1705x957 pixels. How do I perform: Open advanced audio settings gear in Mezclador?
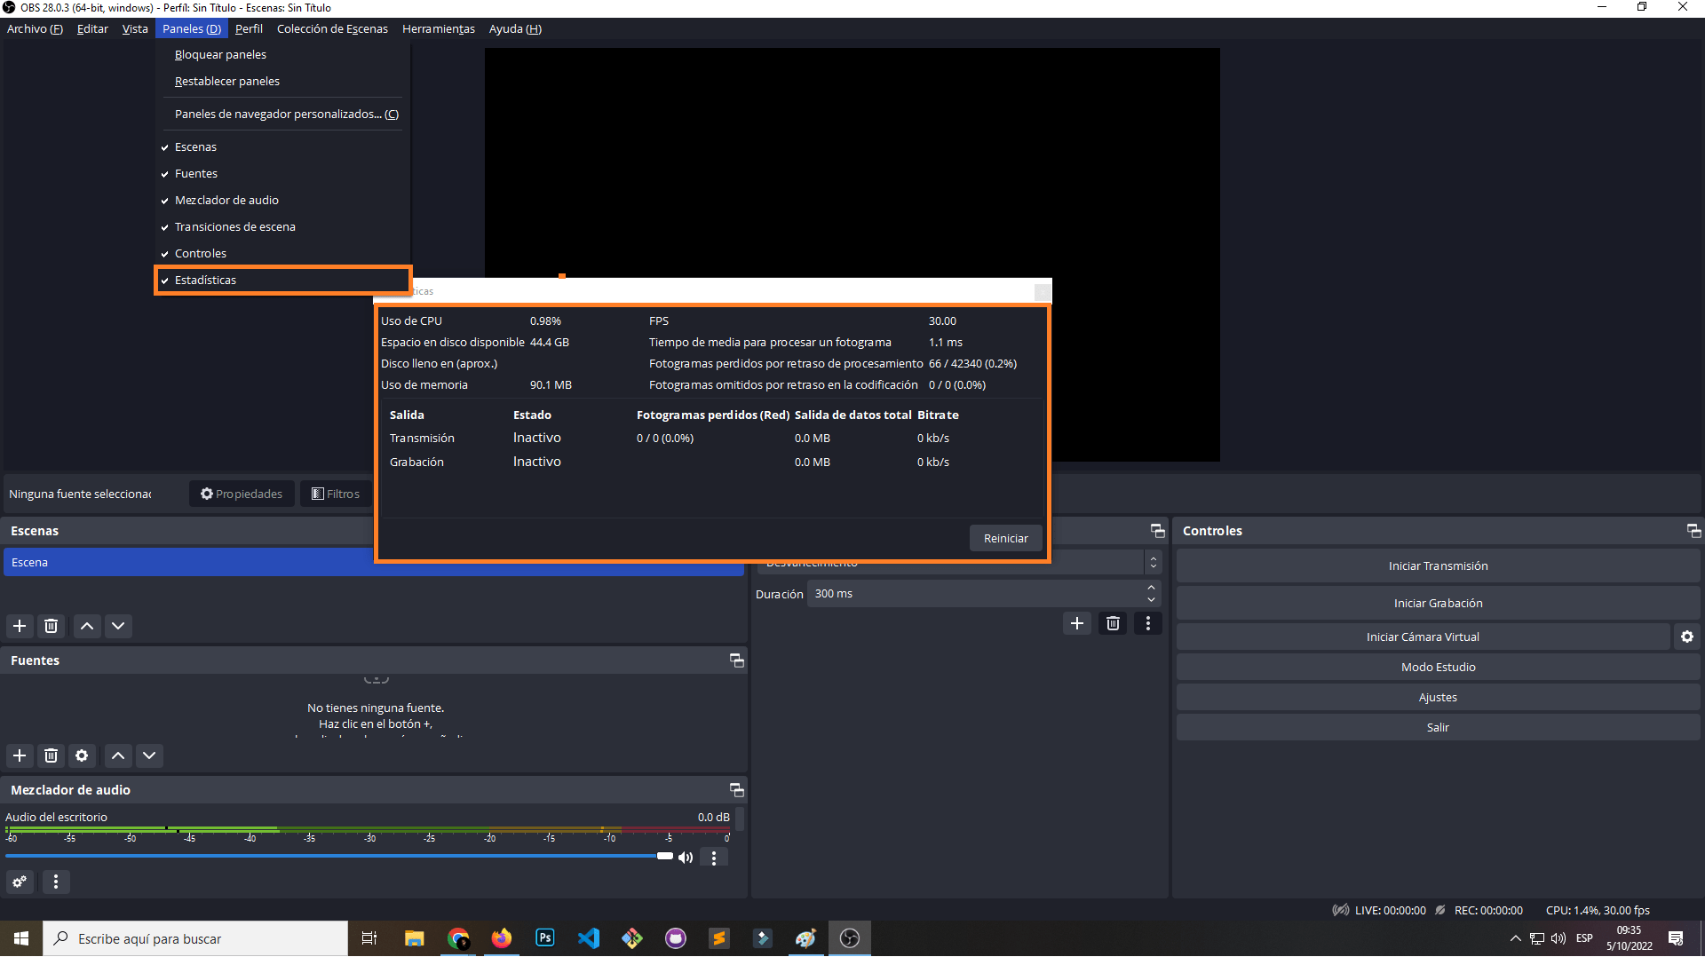(x=20, y=882)
